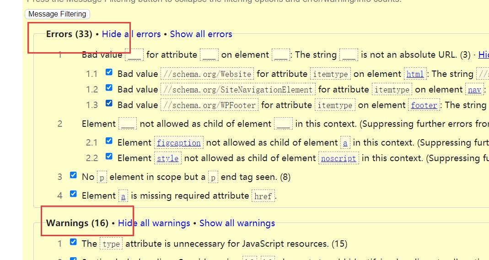Click the //schema.org/Website code value
This screenshot has width=489, height=260.
pyautogui.click(x=207, y=74)
